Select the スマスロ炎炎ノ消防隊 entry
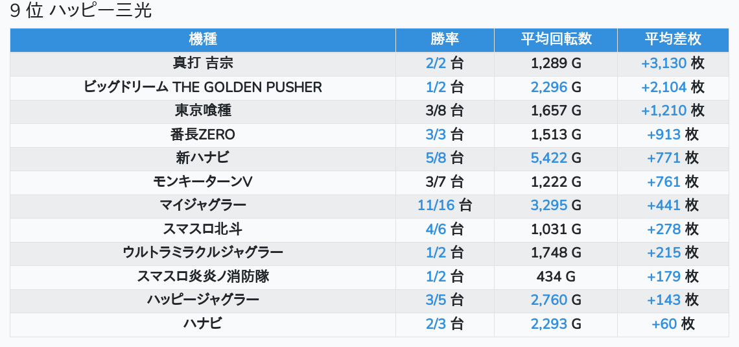 pos(203,277)
